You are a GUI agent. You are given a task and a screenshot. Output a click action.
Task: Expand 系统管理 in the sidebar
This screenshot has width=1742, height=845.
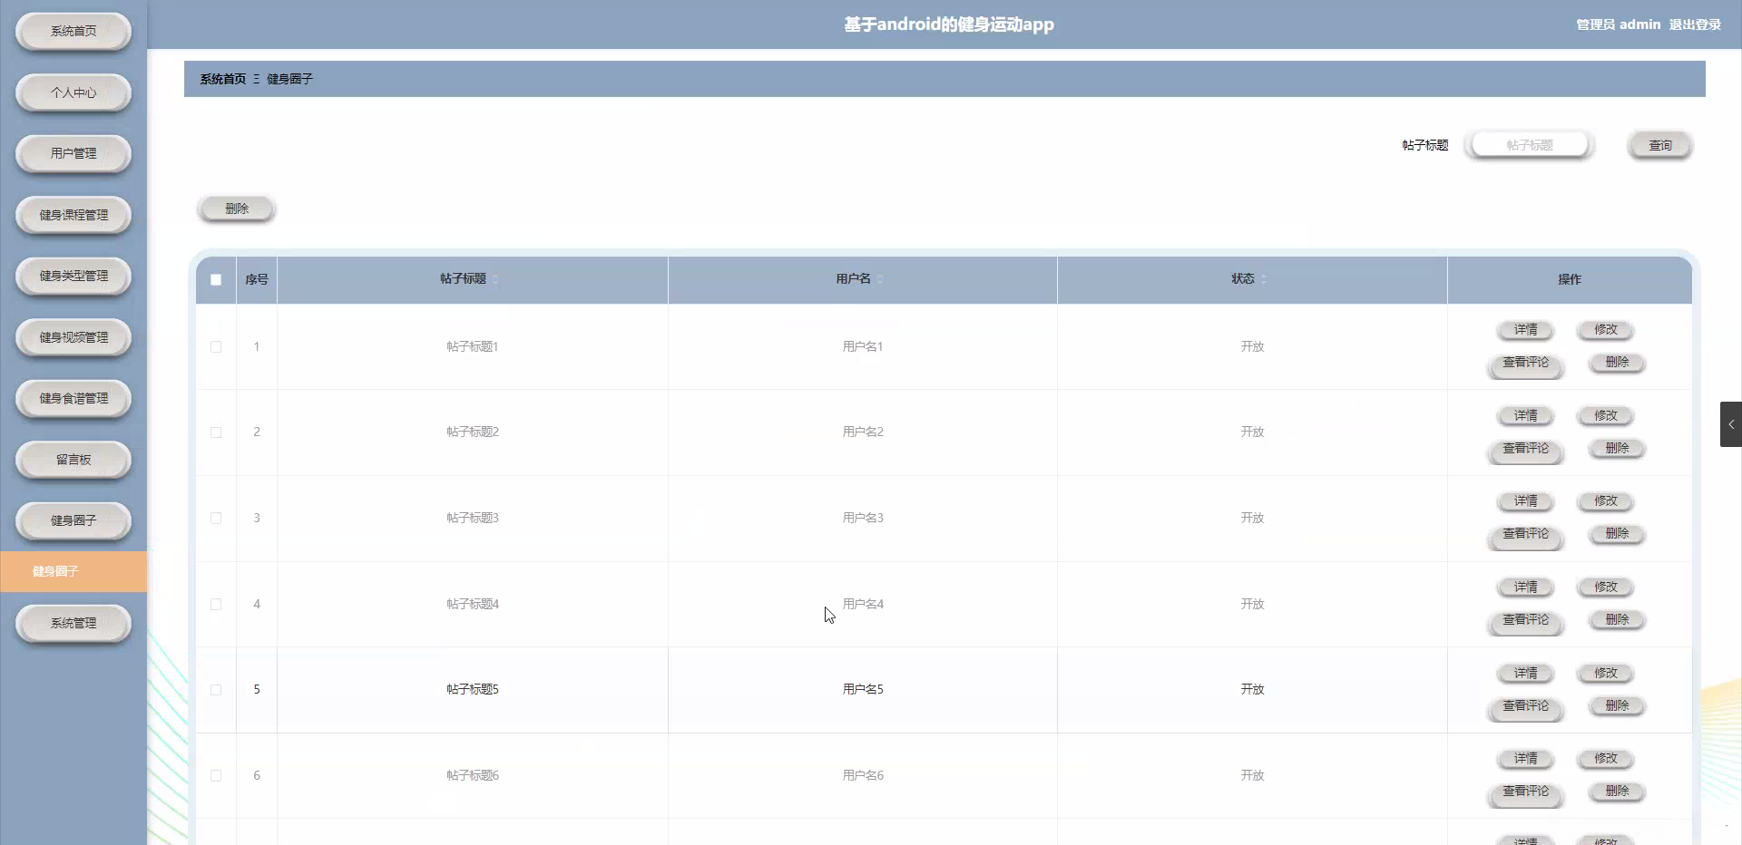(x=73, y=624)
